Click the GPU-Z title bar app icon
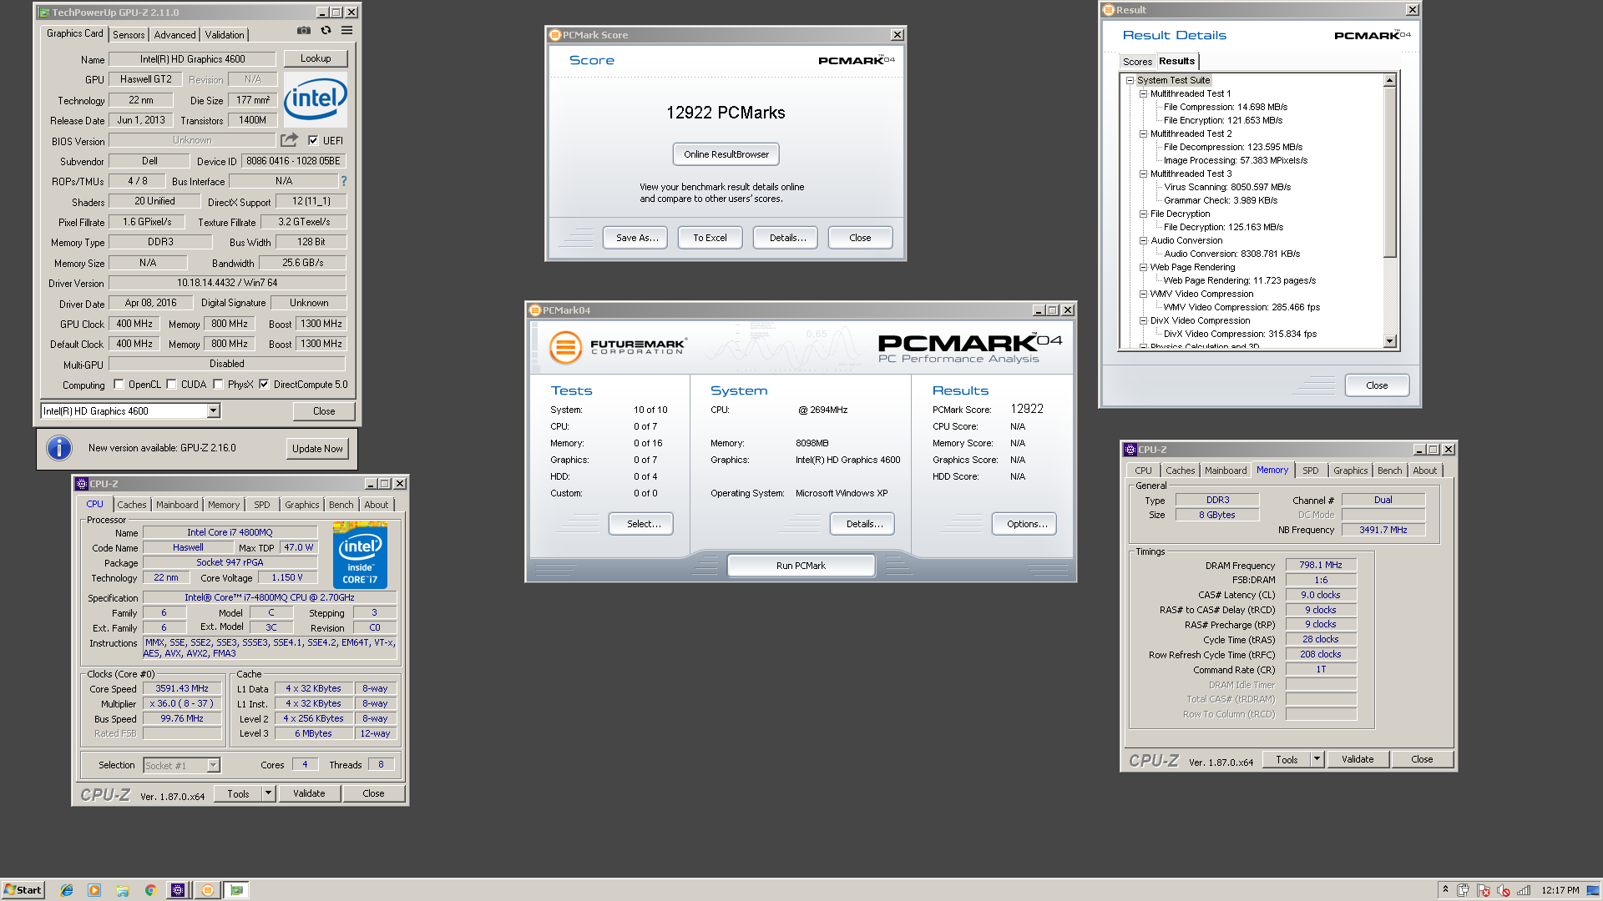This screenshot has width=1603, height=901. tap(44, 13)
